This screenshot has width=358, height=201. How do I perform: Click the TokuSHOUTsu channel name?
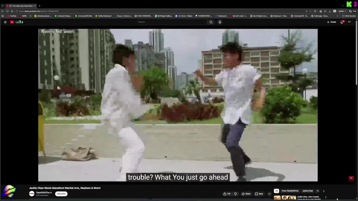click(x=43, y=193)
